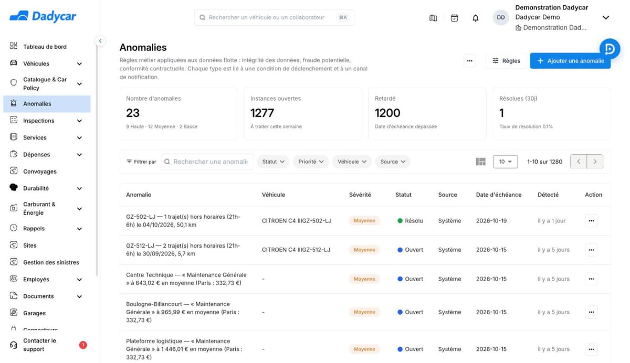Go to the previous results page
The height and width of the screenshot is (363, 630).
pos(579,162)
